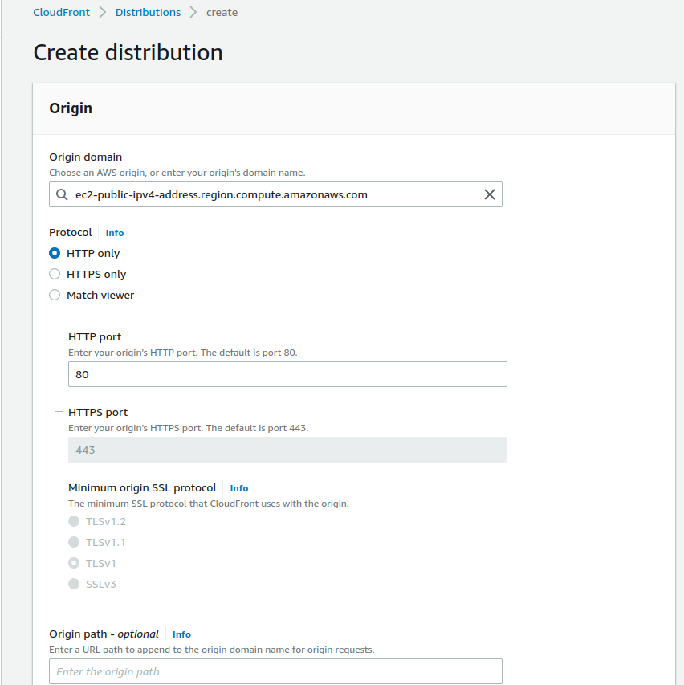Open Info link for Minimum origin SSL protocol
Image resolution: width=684 pixels, height=685 pixels.
239,488
